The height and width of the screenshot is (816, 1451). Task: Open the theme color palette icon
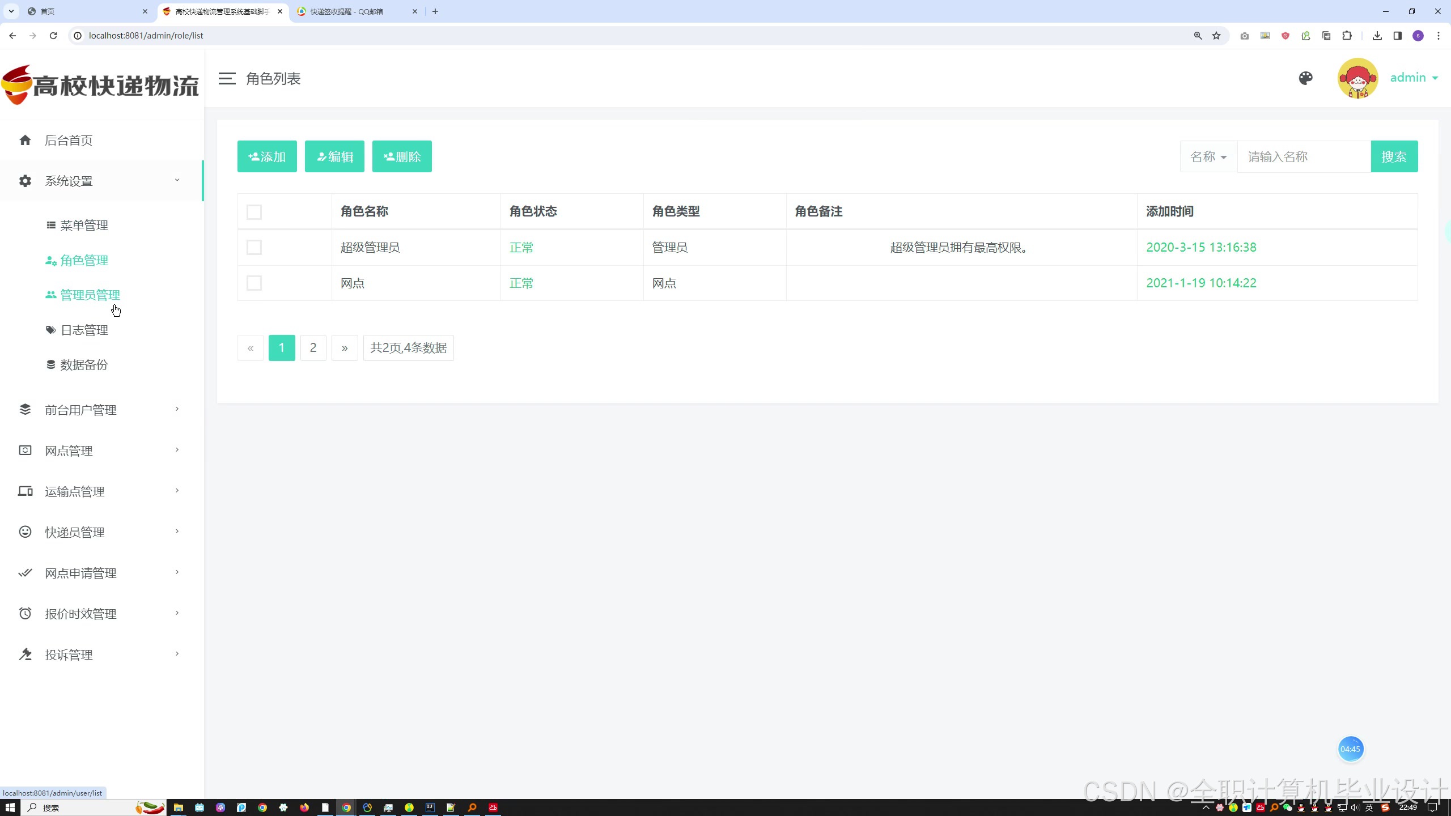(1305, 78)
